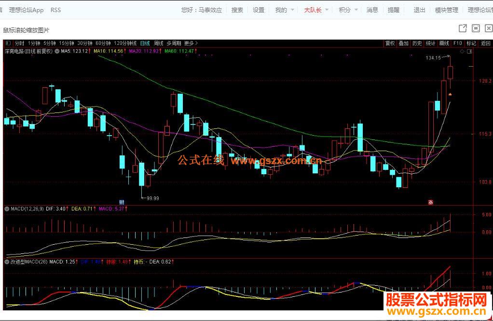
Task: Click the diamond icon near the price axis
Action: click(462, 51)
